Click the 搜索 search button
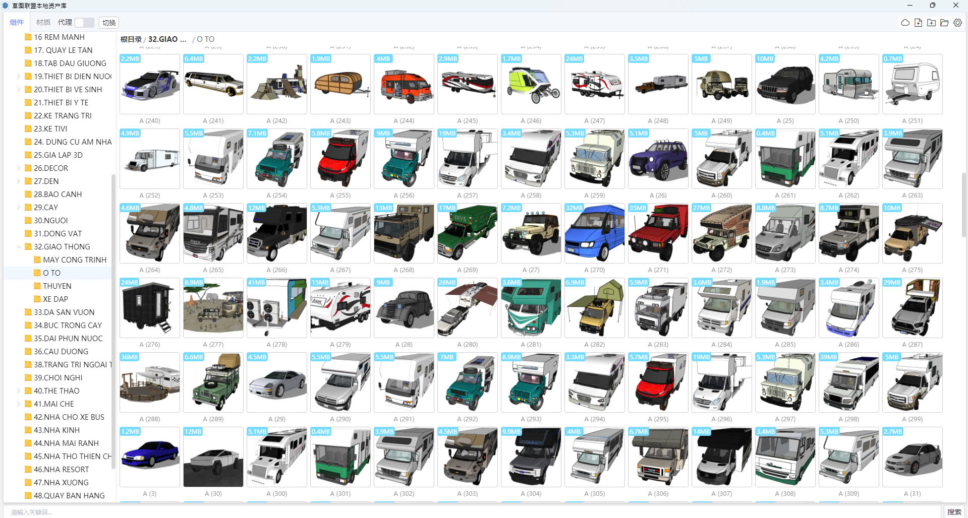This screenshot has height=518, width=968. (x=954, y=511)
